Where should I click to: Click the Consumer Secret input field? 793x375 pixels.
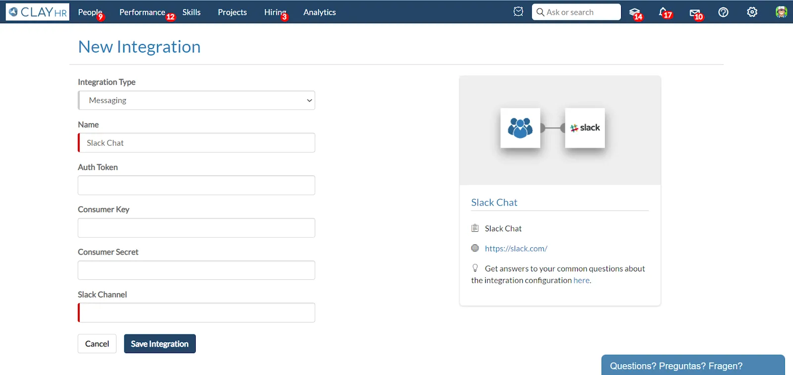[196, 270]
